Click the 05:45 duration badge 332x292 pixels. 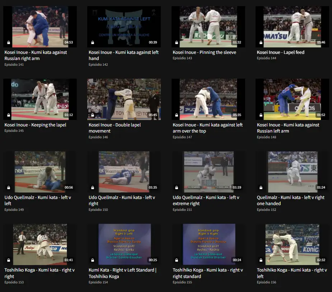point(153,115)
